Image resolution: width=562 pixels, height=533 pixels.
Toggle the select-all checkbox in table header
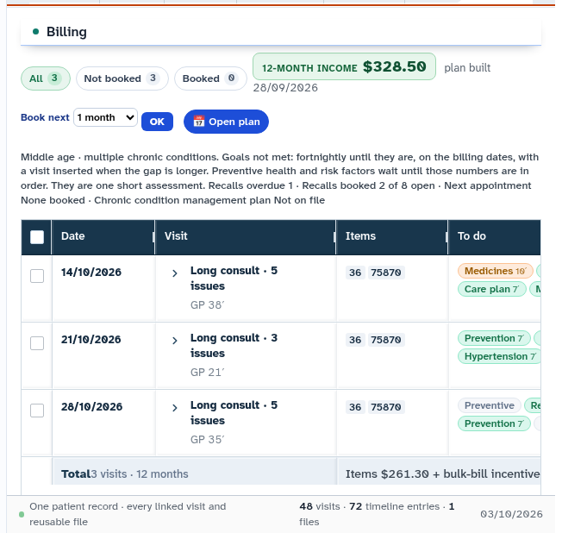click(37, 237)
